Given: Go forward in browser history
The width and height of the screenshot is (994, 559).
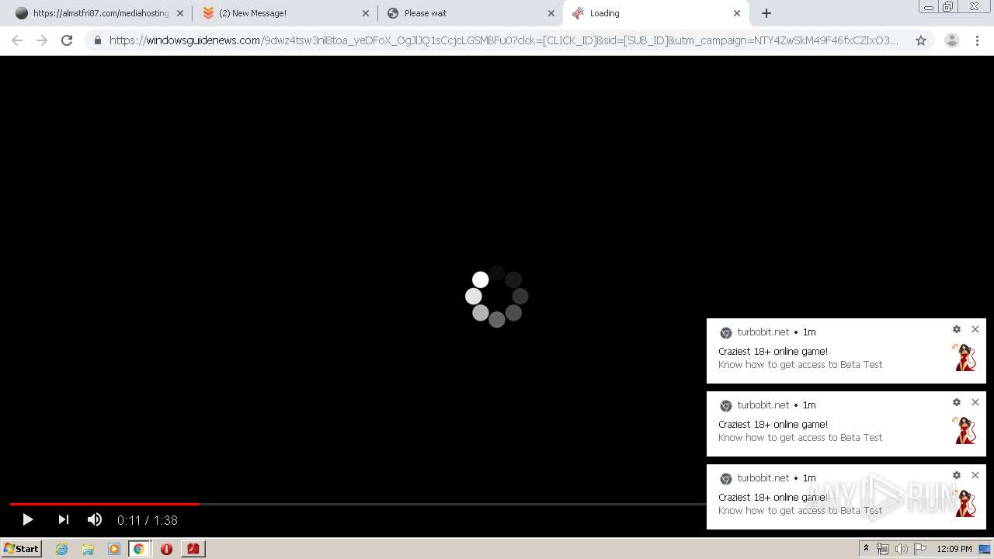Looking at the screenshot, I should [x=42, y=40].
